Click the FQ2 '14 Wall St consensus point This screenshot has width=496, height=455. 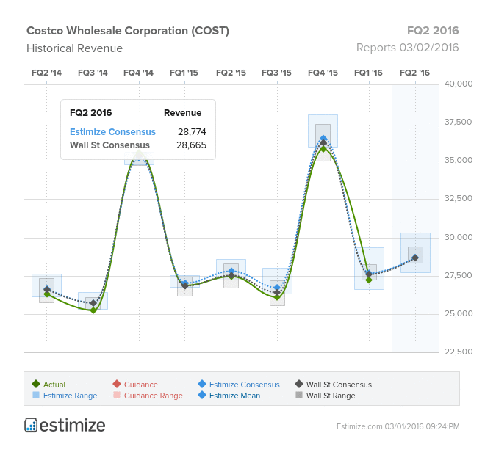(47, 289)
